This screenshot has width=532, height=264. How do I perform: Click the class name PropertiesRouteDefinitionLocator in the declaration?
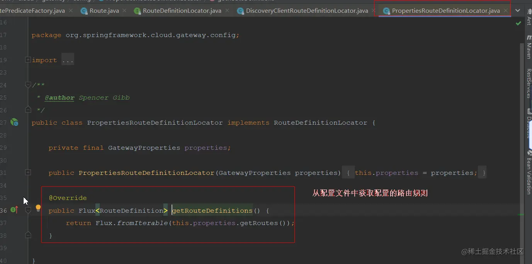(155, 123)
